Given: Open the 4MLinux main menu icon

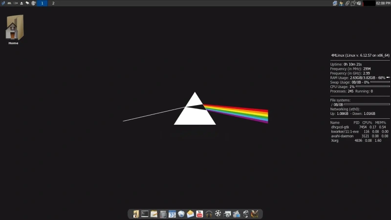Looking at the screenshot, I should click(x=3, y=3).
